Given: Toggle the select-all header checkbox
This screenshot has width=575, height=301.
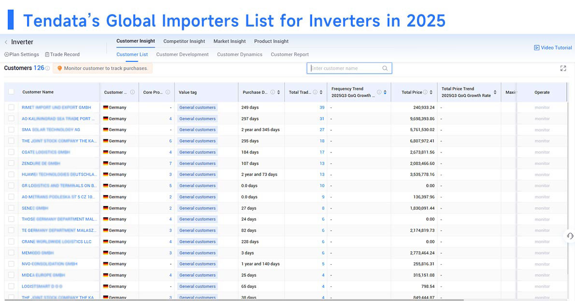Looking at the screenshot, I should (12, 92).
